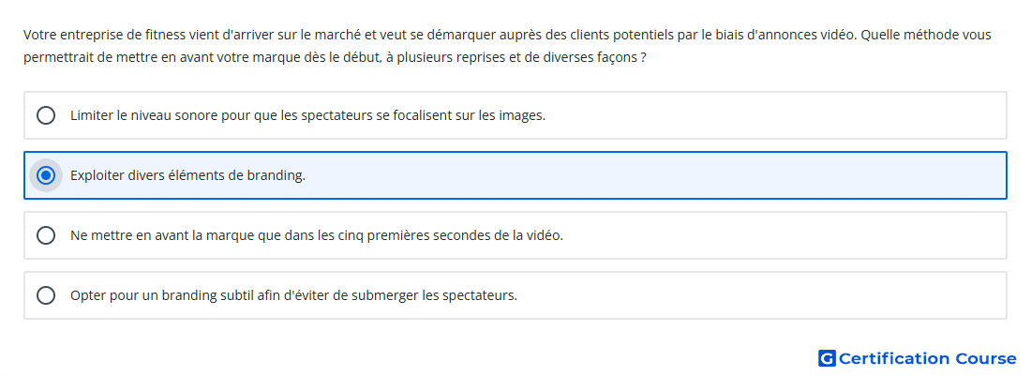Screen dimensions: 1031x376
Task: Click blank area of the first answer row
Action: click(x=776, y=115)
